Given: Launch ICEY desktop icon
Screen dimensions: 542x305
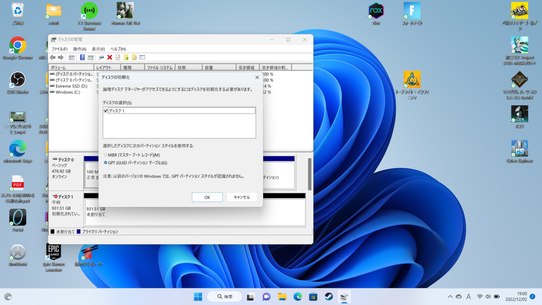Looking at the screenshot, I should (x=519, y=117).
